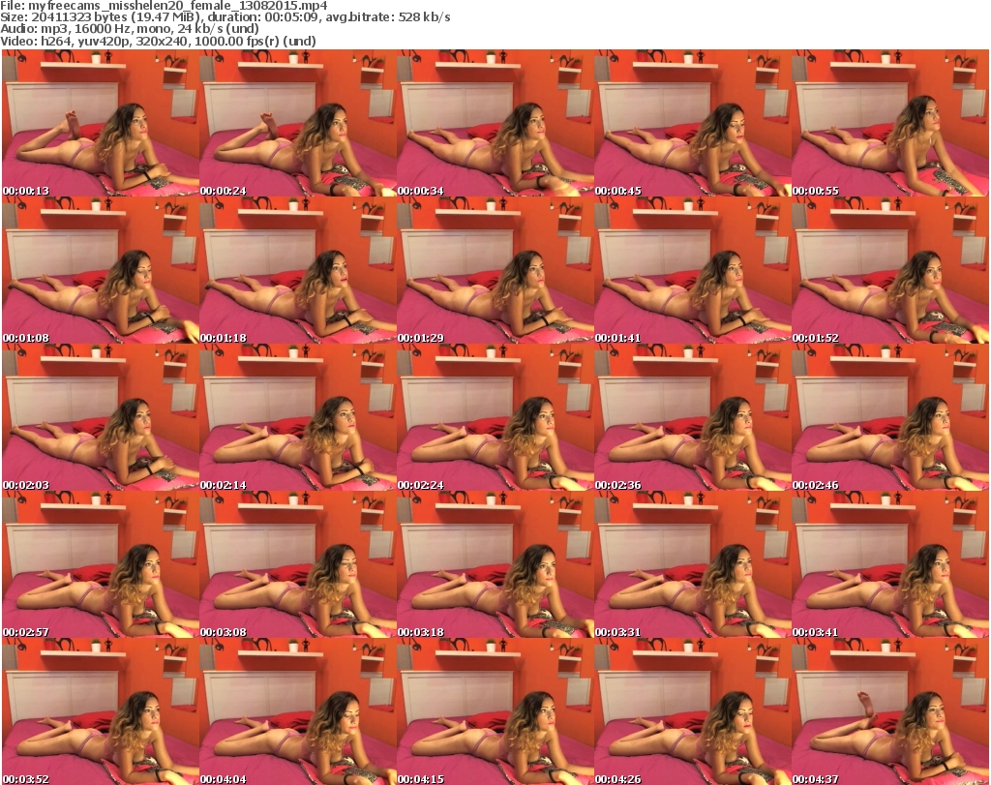Image resolution: width=991 pixels, height=785 pixels.
Task: Select the thumbnail stamped 00:00:24
Action: [x=298, y=123]
